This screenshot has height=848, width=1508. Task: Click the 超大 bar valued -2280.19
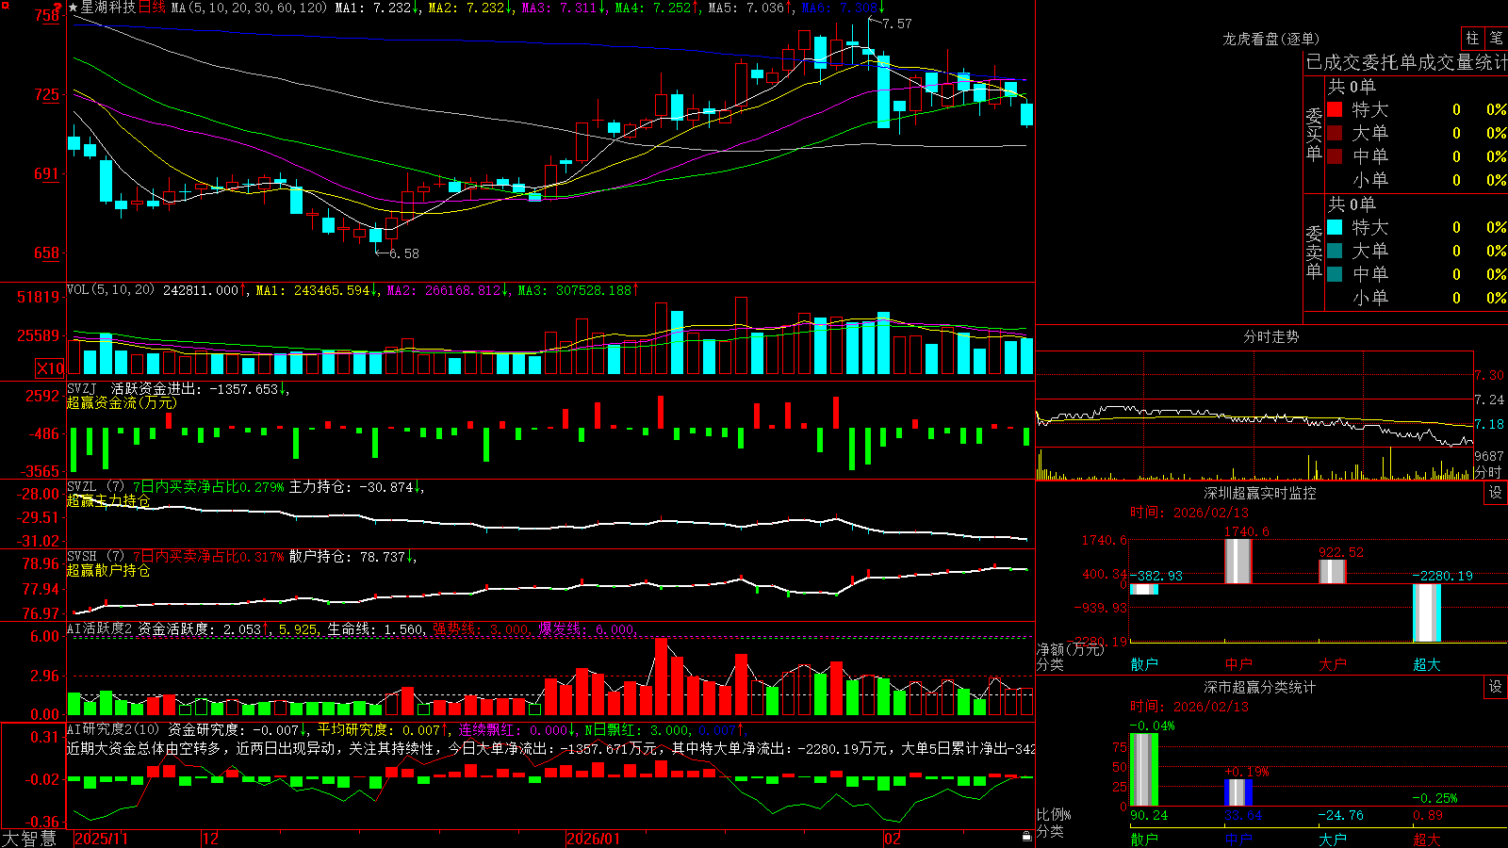click(x=1426, y=612)
